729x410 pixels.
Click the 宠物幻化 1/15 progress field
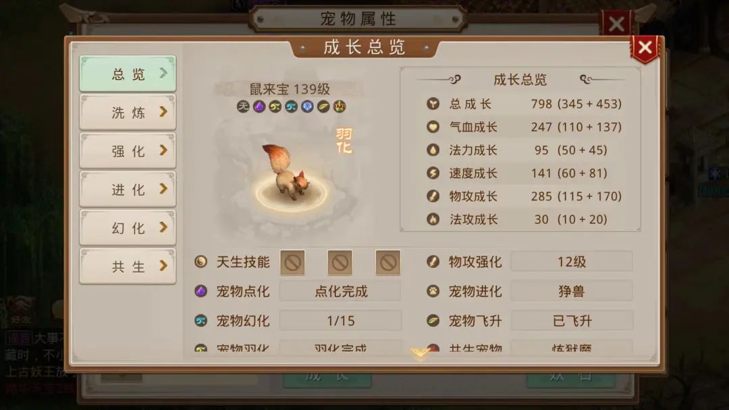(340, 321)
